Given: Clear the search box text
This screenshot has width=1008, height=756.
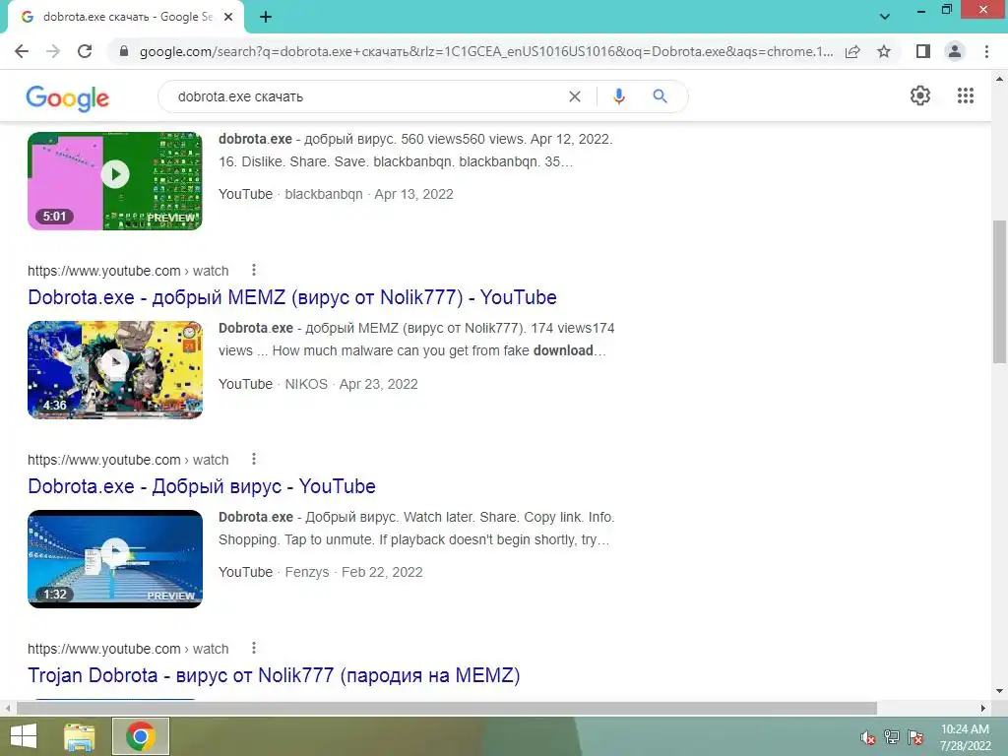Looking at the screenshot, I should click(x=575, y=96).
